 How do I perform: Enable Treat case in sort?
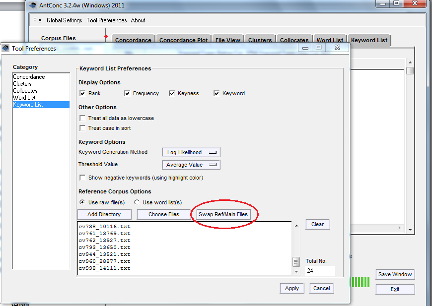[82, 128]
